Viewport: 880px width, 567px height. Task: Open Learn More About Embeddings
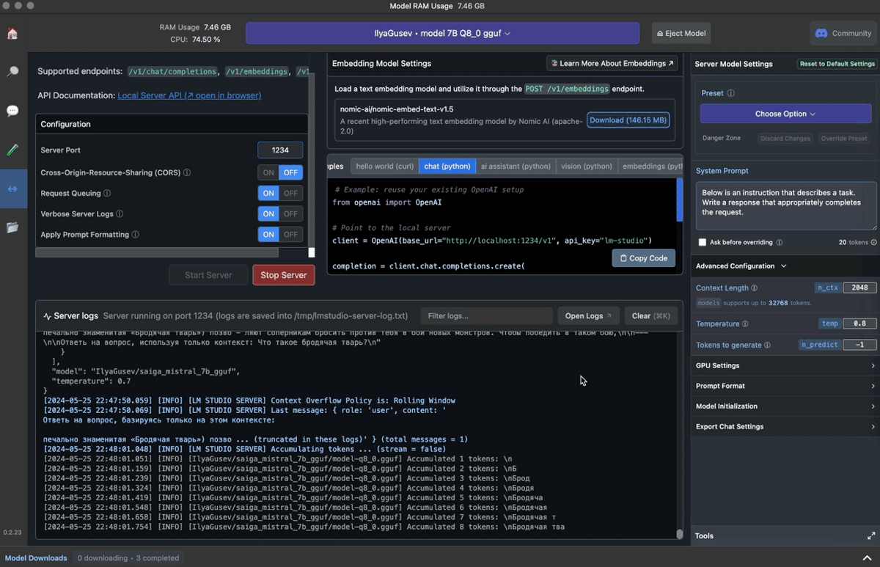tap(612, 64)
